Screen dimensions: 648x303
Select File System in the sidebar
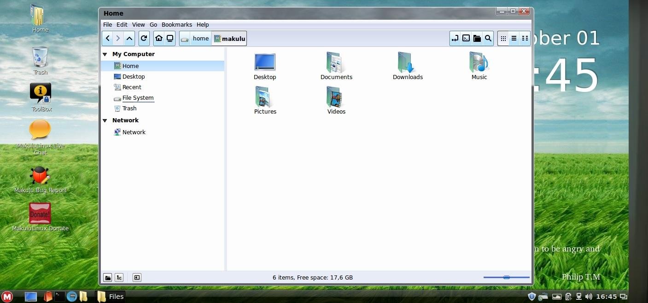click(138, 97)
